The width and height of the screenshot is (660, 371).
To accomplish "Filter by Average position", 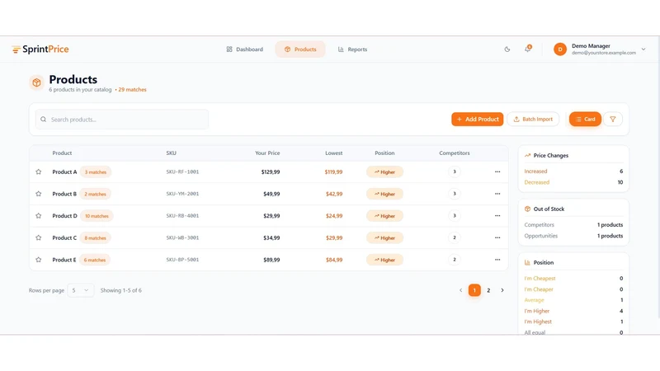I will click(x=573, y=300).
